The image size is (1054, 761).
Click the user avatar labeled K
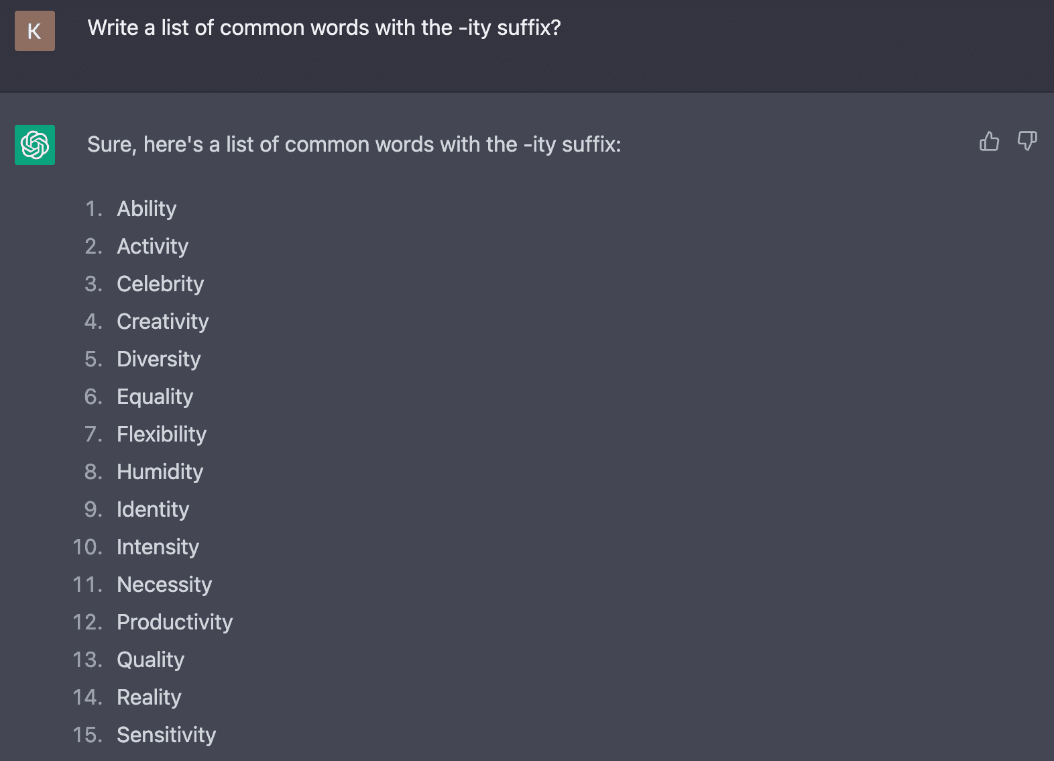(35, 31)
